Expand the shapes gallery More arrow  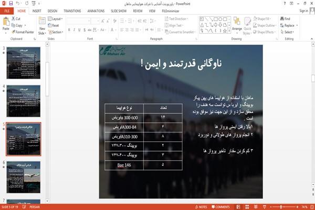coord(229,31)
